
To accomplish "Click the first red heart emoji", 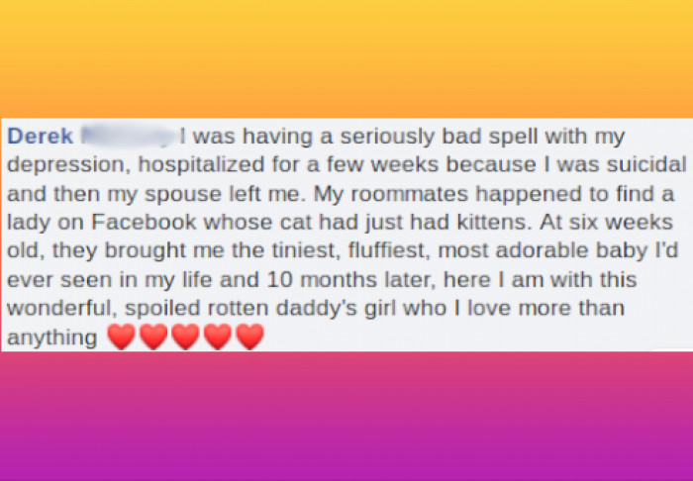I will click(121, 337).
